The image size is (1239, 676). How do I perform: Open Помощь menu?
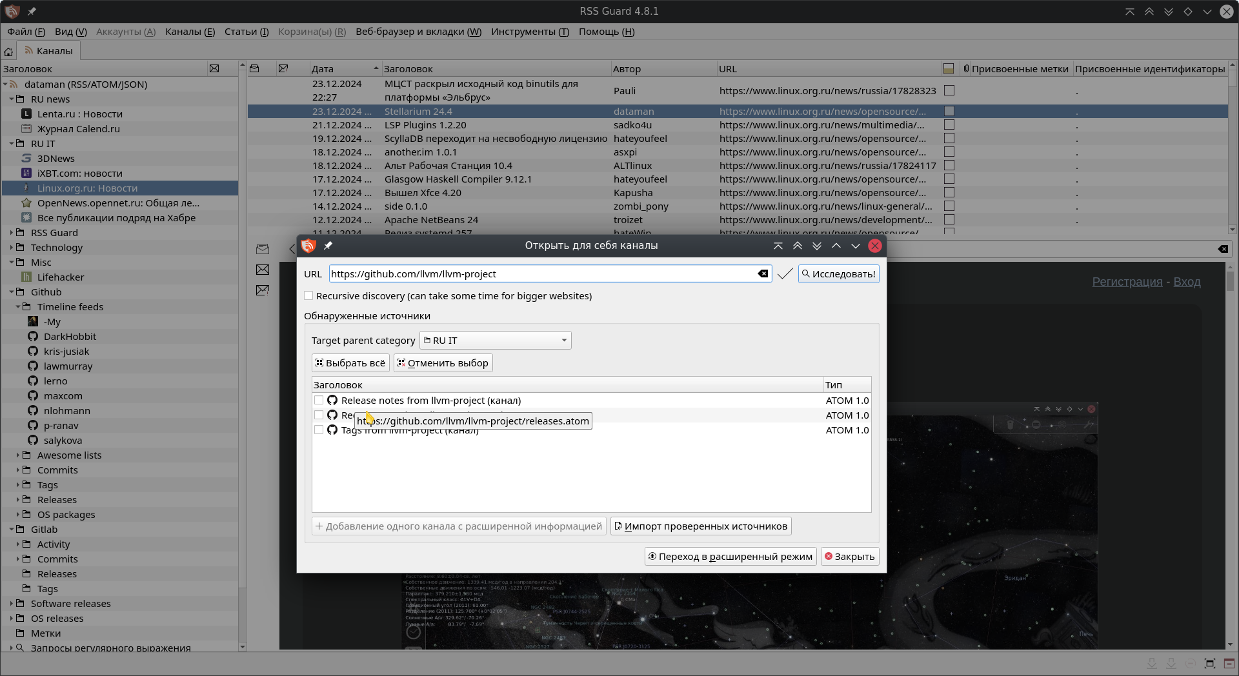click(x=607, y=32)
